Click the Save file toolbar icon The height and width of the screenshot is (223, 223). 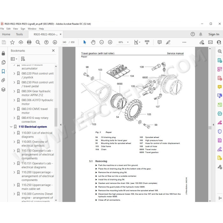(4, 42)
